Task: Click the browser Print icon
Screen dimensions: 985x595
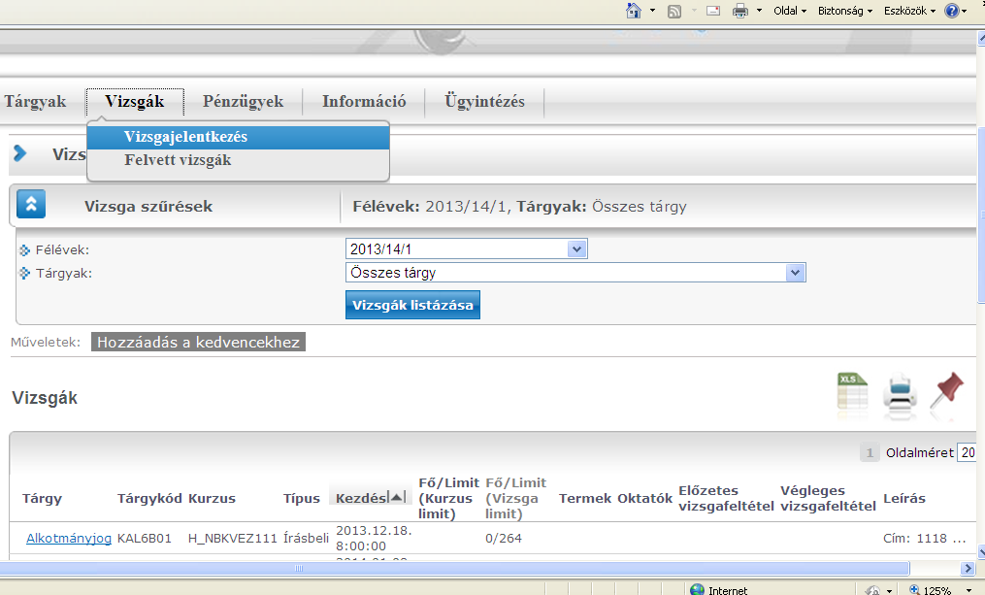Action: pyautogui.click(x=740, y=11)
